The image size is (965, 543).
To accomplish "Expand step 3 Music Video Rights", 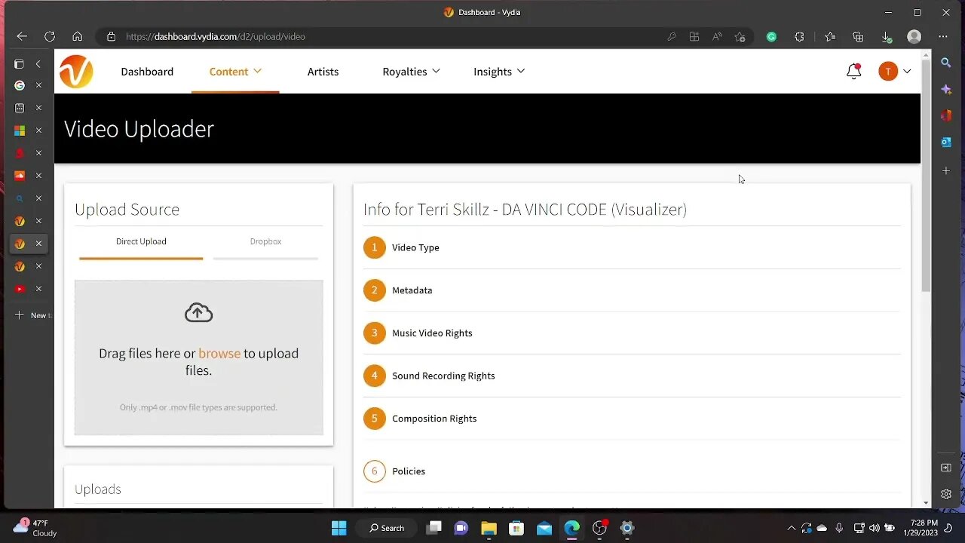I will click(632, 333).
